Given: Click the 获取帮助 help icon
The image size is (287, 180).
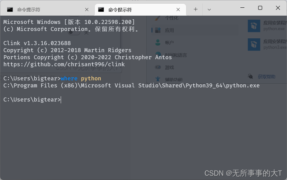Looking at the screenshot, I should tap(250, 76).
